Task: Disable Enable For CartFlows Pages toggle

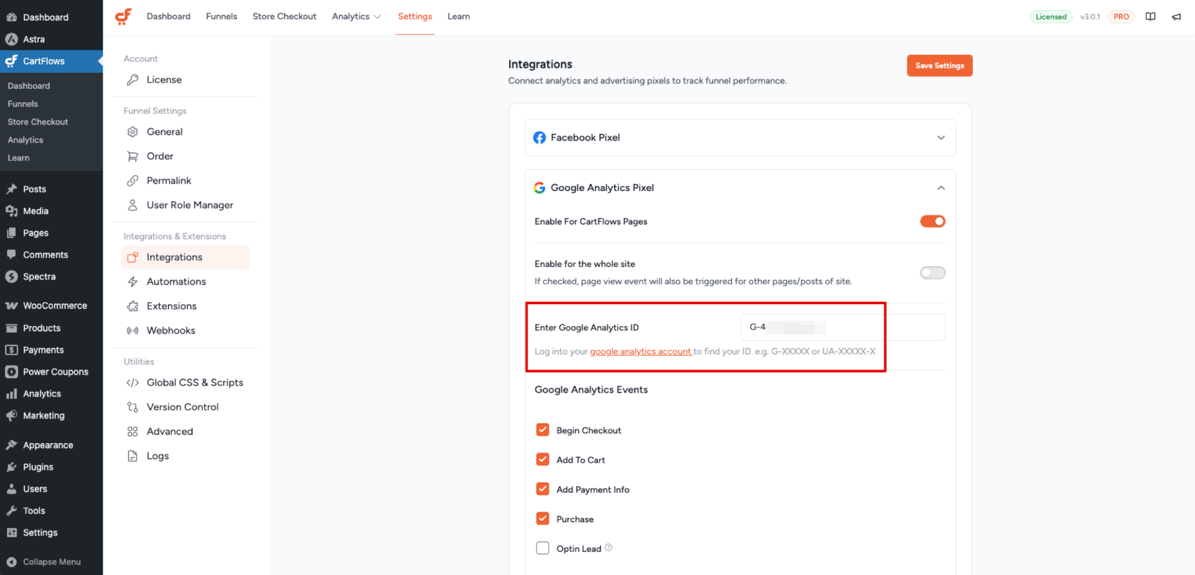Action: (932, 222)
